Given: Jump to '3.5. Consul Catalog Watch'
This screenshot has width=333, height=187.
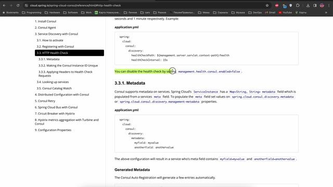Looking at the screenshot, I should point(54,88).
